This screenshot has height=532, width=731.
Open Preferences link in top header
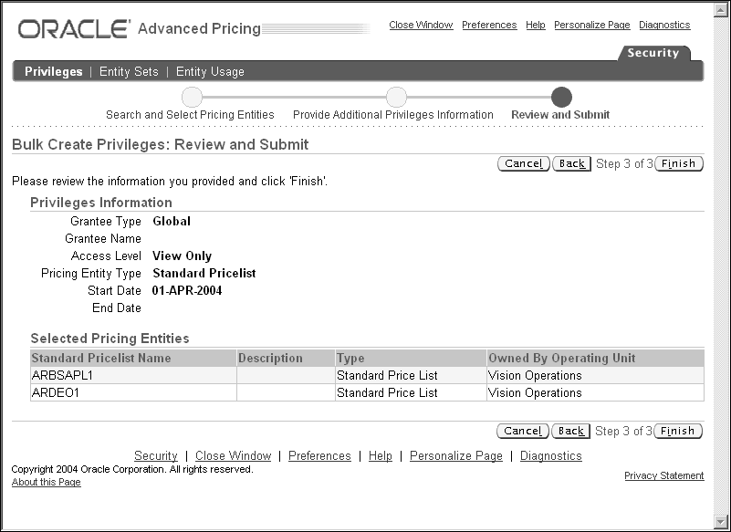tap(489, 26)
